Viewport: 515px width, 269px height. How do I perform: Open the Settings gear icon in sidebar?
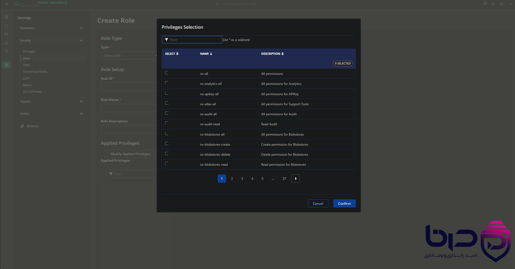7,65
